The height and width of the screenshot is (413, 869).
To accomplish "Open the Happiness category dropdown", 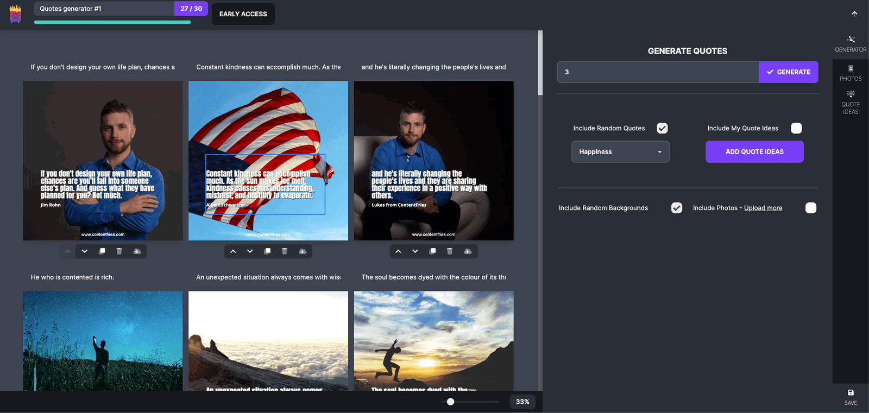I will (620, 152).
